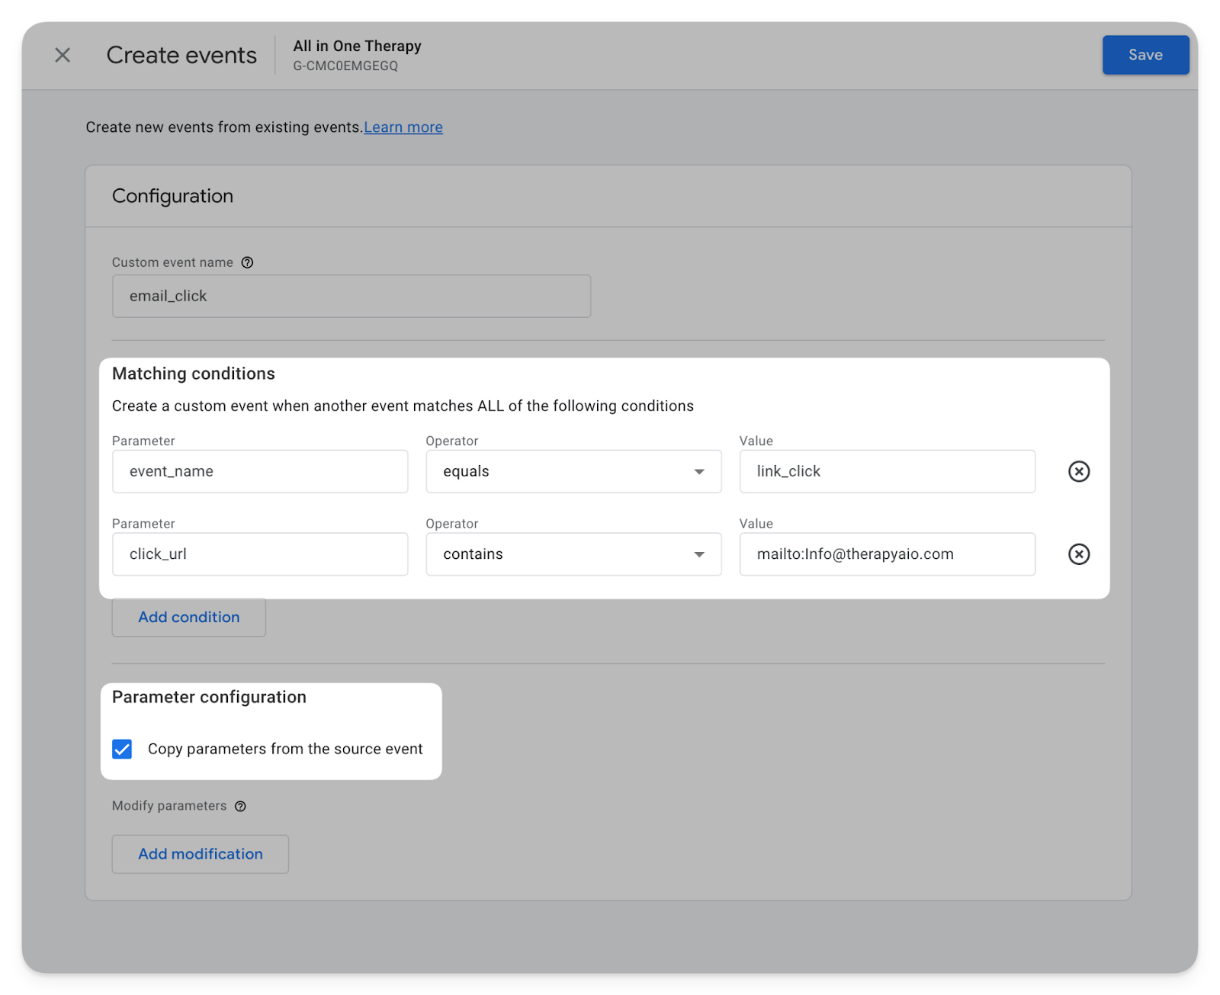Focus the Custom event name field email_click
Viewport: 1220px width, 995px height.
(x=351, y=296)
